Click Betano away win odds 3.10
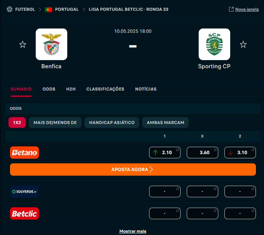264x235 pixels. (240, 153)
